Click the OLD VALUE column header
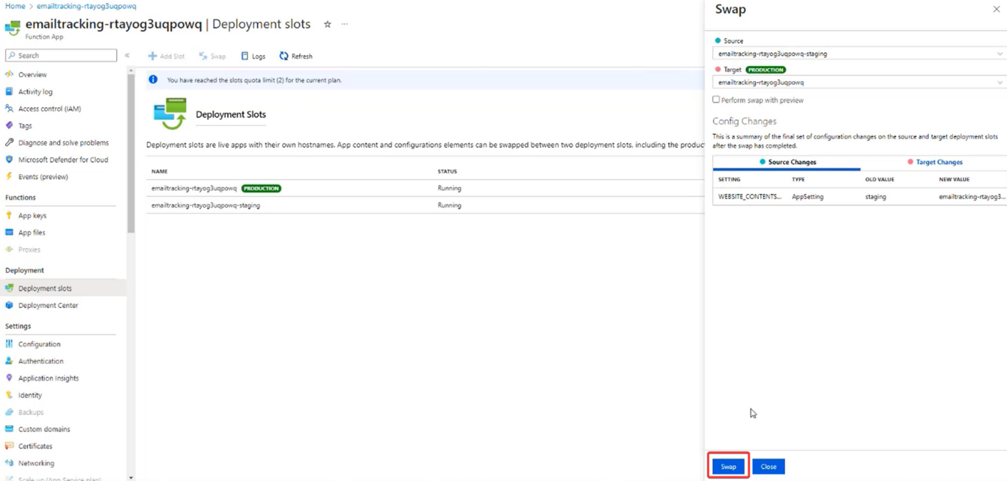The image size is (1007, 481). coord(880,179)
